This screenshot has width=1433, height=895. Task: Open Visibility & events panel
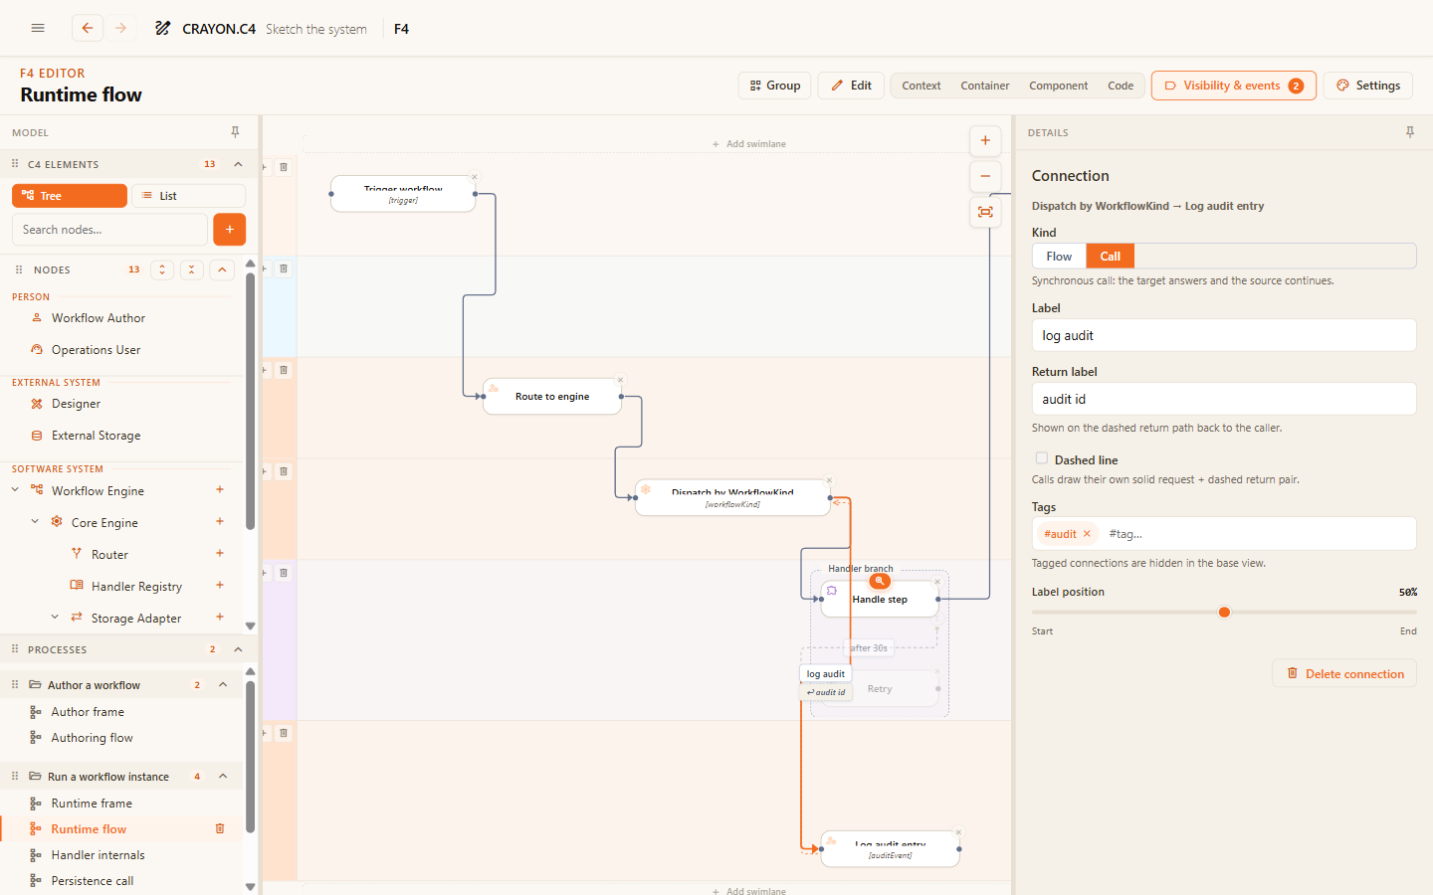click(1233, 86)
